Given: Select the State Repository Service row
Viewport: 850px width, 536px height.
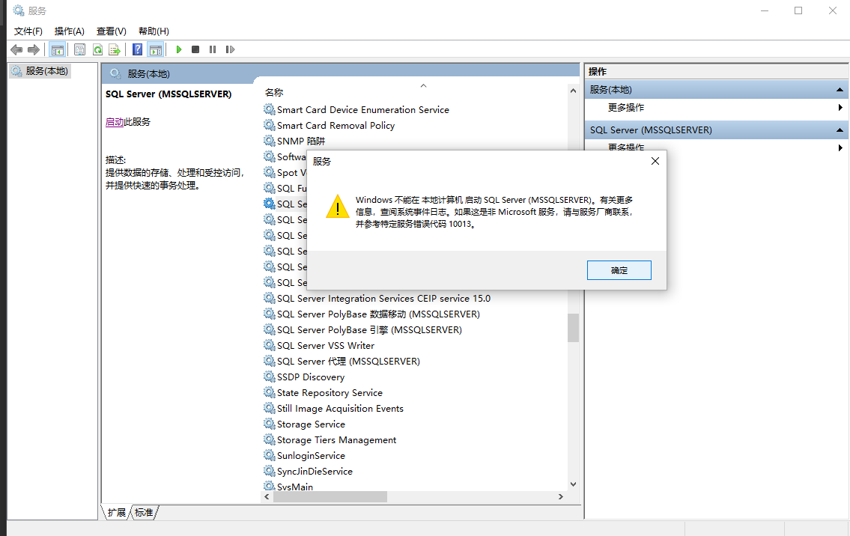Looking at the screenshot, I should tap(323, 392).
